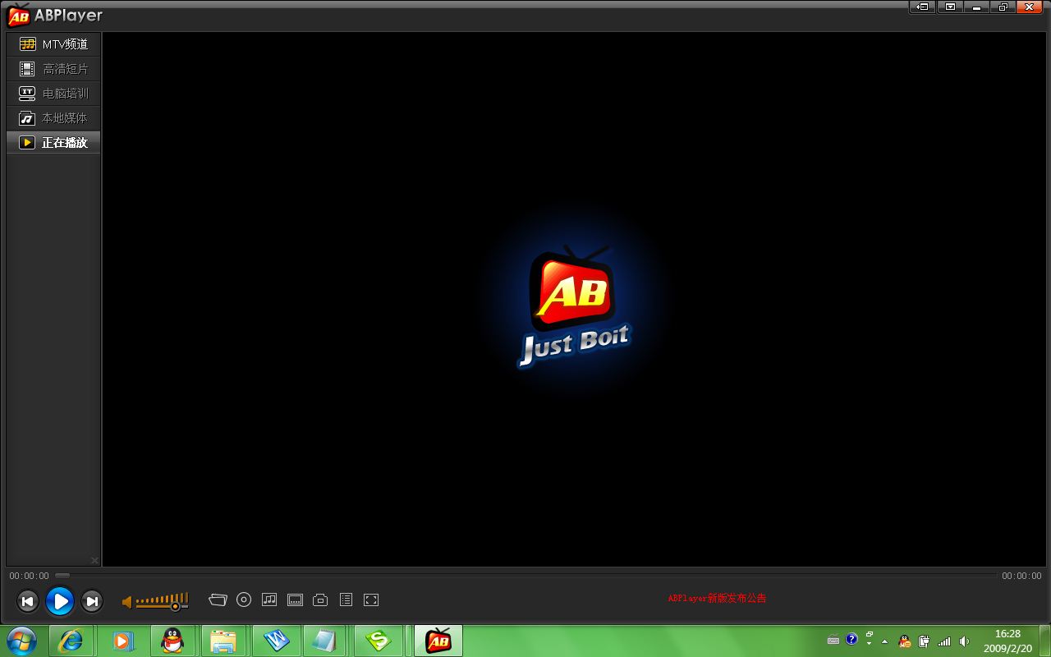Open Windows Media Player from the taskbar
1051x657 pixels.
coord(122,641)
